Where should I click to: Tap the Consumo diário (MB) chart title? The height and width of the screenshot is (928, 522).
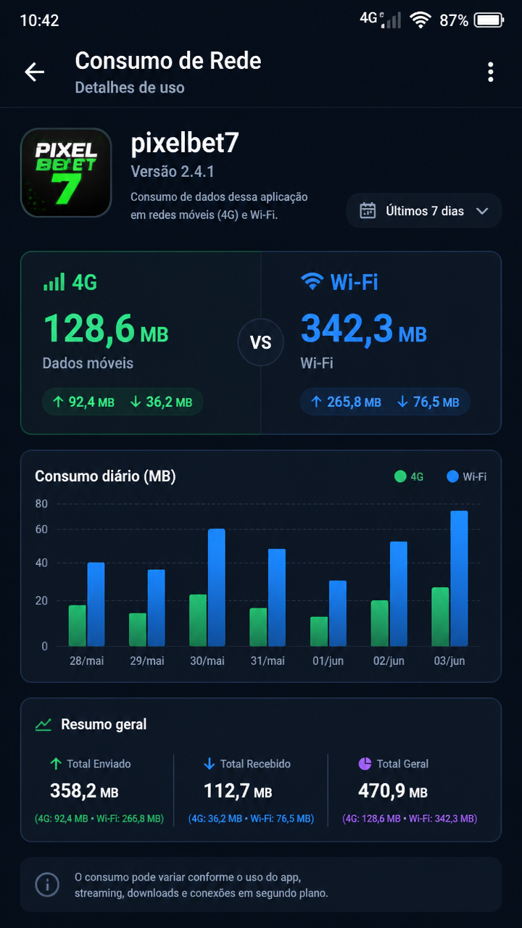tap(106, 476)
